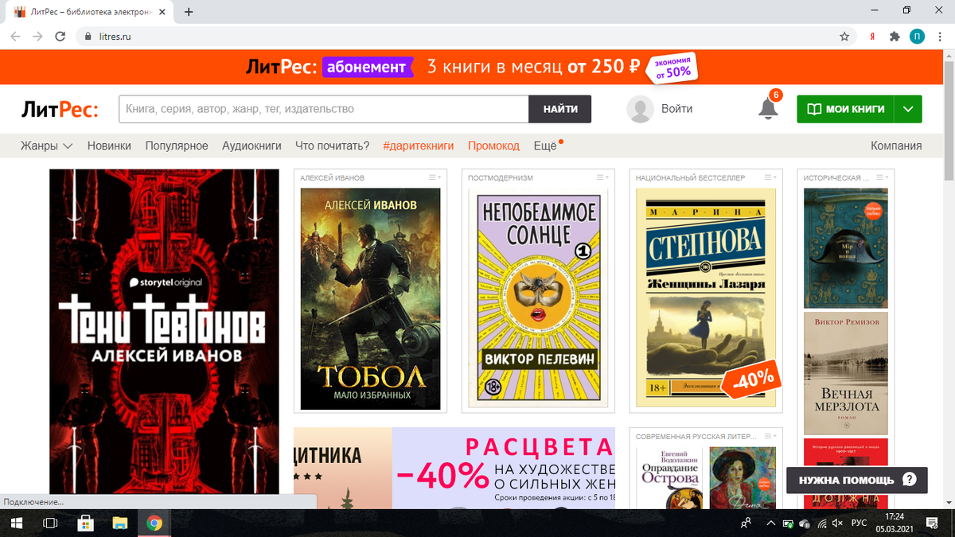Screen dimensions: 955x537
Task: Open the Компания link
Action: click(896, 146)
